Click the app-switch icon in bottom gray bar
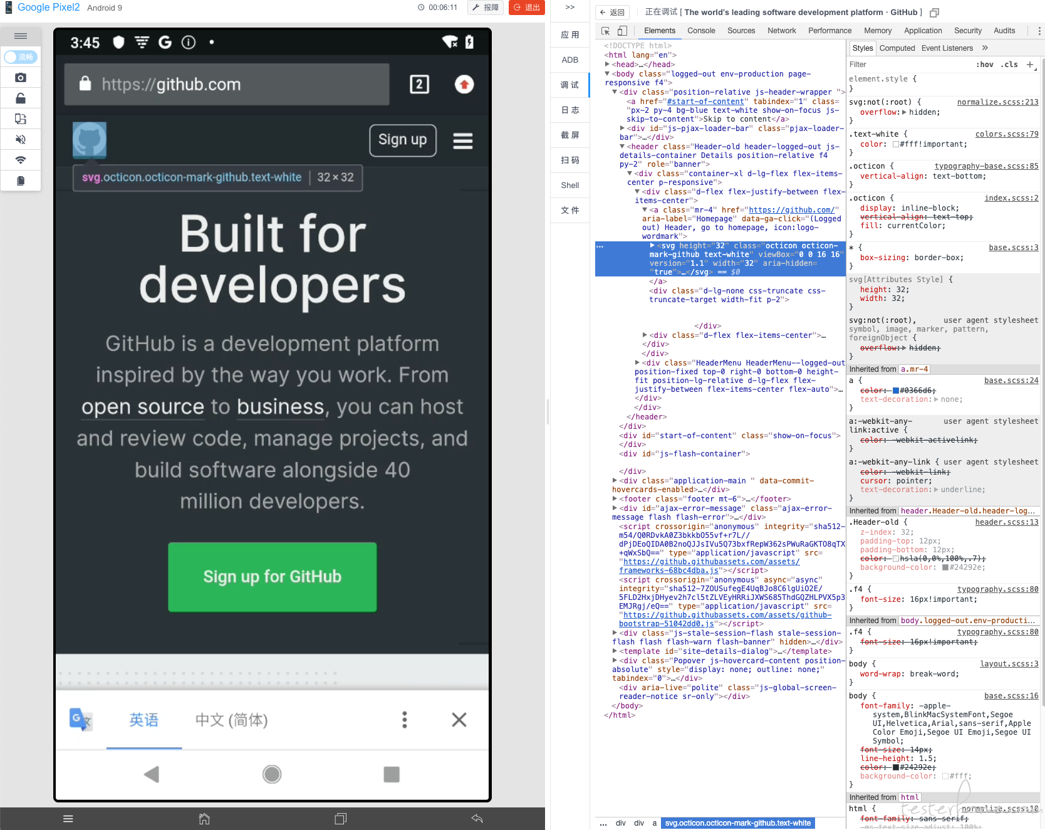 [x=341, y=819]
